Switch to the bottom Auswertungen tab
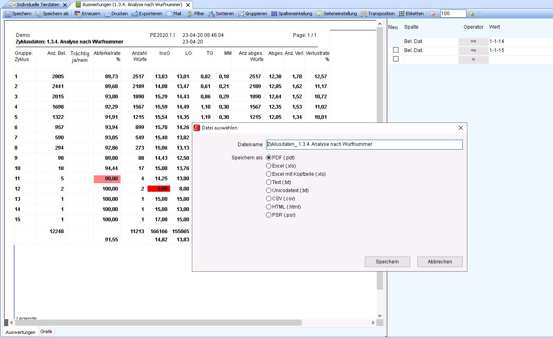 (x=20, y=332)
